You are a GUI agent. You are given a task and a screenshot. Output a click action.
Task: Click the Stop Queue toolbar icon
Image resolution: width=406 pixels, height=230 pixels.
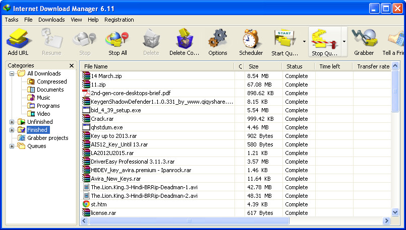[324, 39]
